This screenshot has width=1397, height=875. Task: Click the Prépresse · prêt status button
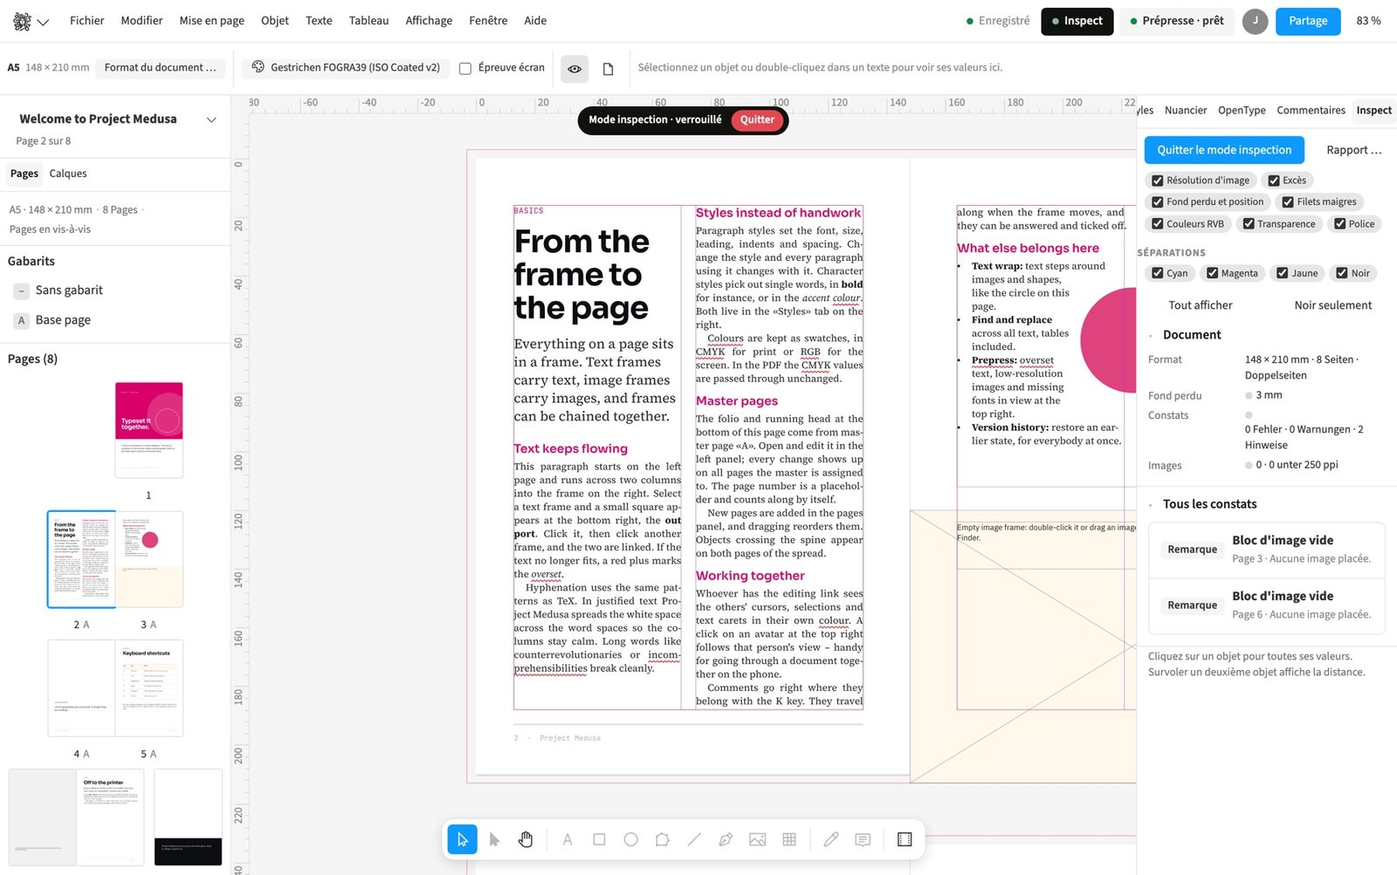pos(1177,21)
